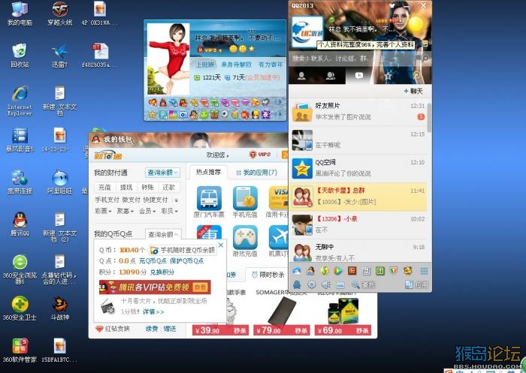Open the 应用 app manager in QQ
This screenshot has height=373, width=526.
tap(416, 285)
